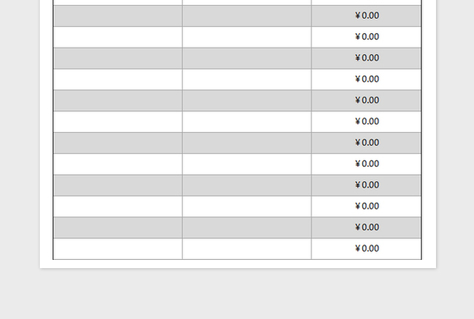Click ¥0.00 in the second fully visible white row
474x319 pixels.
click(366, 79)
